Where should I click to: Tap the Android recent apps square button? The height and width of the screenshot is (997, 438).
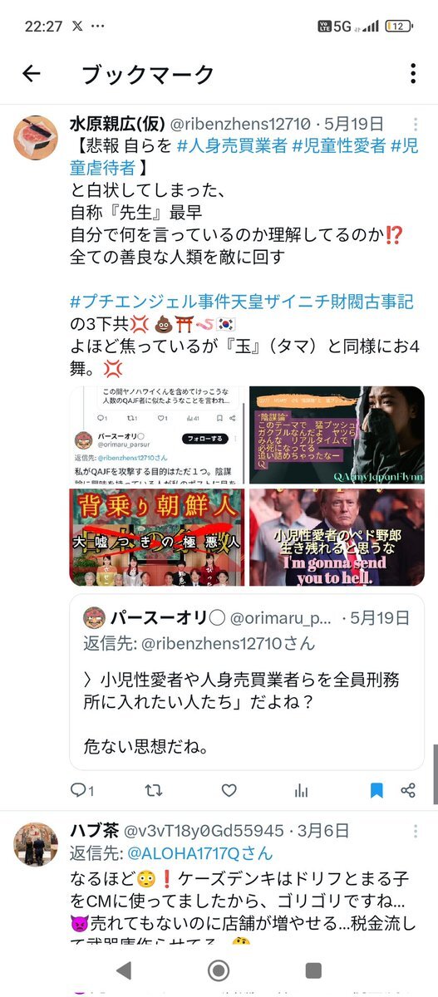click(313, 970)
